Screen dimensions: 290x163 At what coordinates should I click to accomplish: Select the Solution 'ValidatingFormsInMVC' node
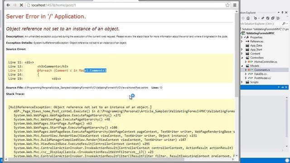265,29
